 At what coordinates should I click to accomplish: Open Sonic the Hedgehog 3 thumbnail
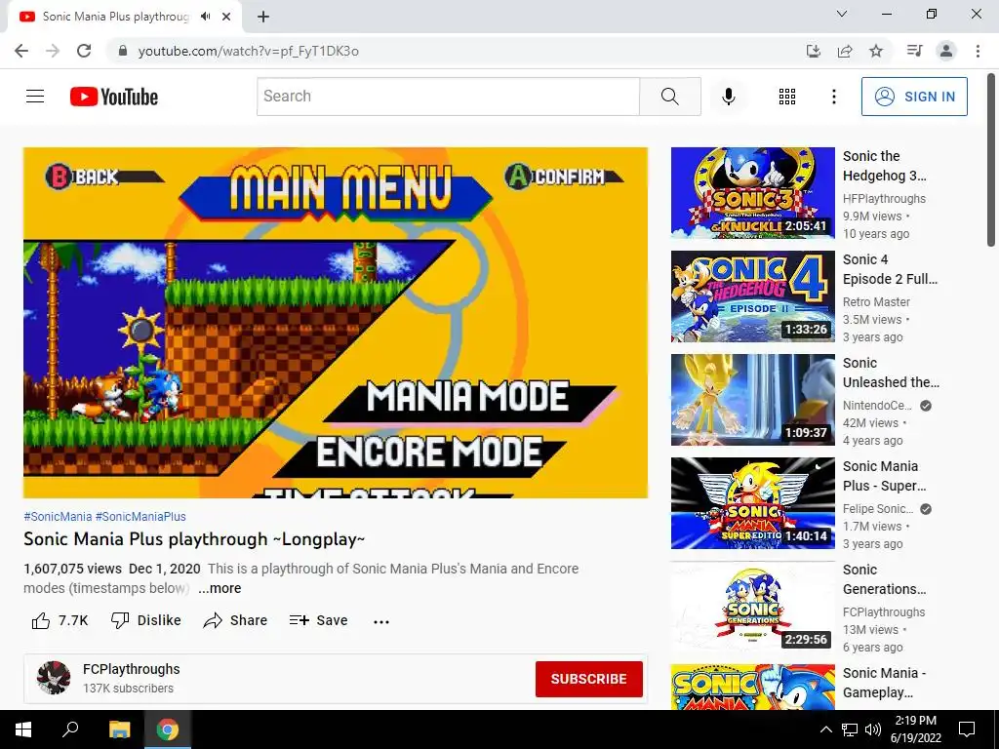[752, 193]
